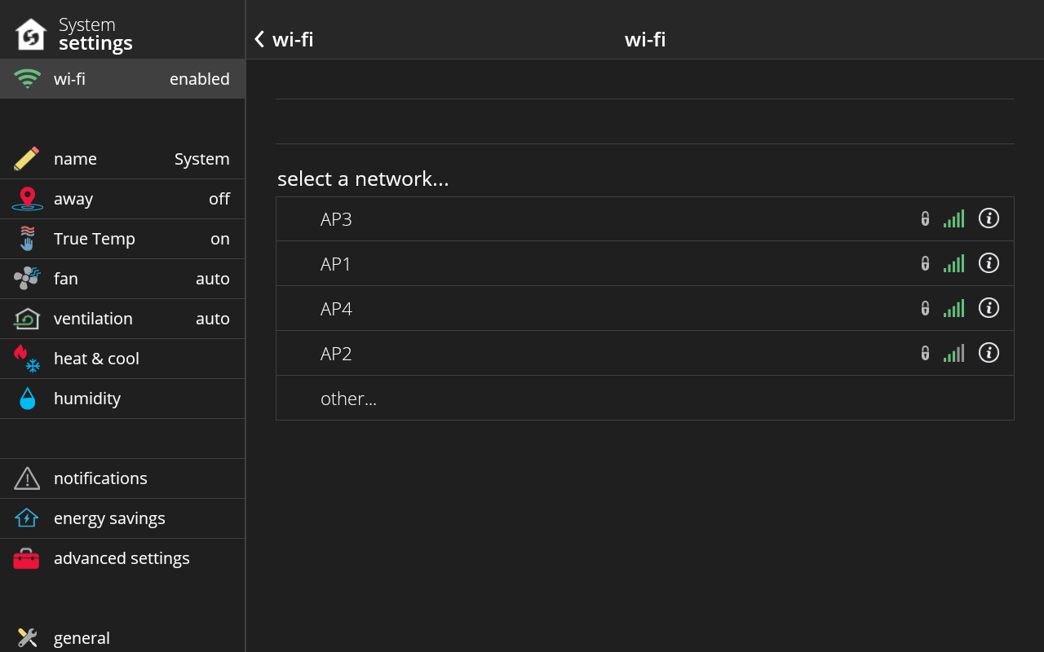Click the green wi-fi icon in sidebar
This screenshot has height=652, width=1044.
[27, 79]
